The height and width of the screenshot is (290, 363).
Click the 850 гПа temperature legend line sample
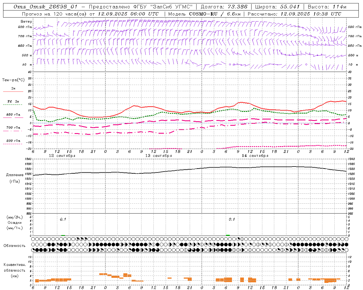coord(12,118)
